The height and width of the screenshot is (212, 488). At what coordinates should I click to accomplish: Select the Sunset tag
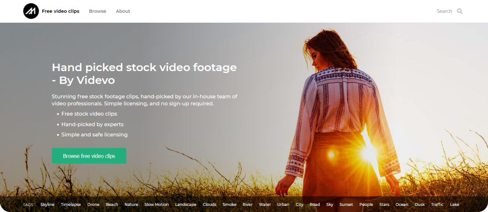pos(346,205)
